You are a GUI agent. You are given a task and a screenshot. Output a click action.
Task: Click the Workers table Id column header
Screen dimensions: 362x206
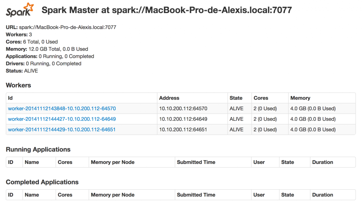[x=11, y=98]
